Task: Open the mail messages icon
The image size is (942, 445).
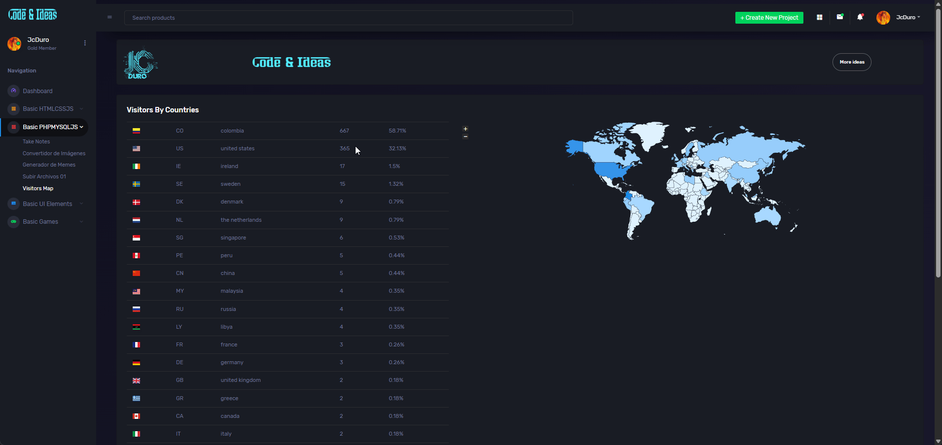Action: (x=839, y=17)
